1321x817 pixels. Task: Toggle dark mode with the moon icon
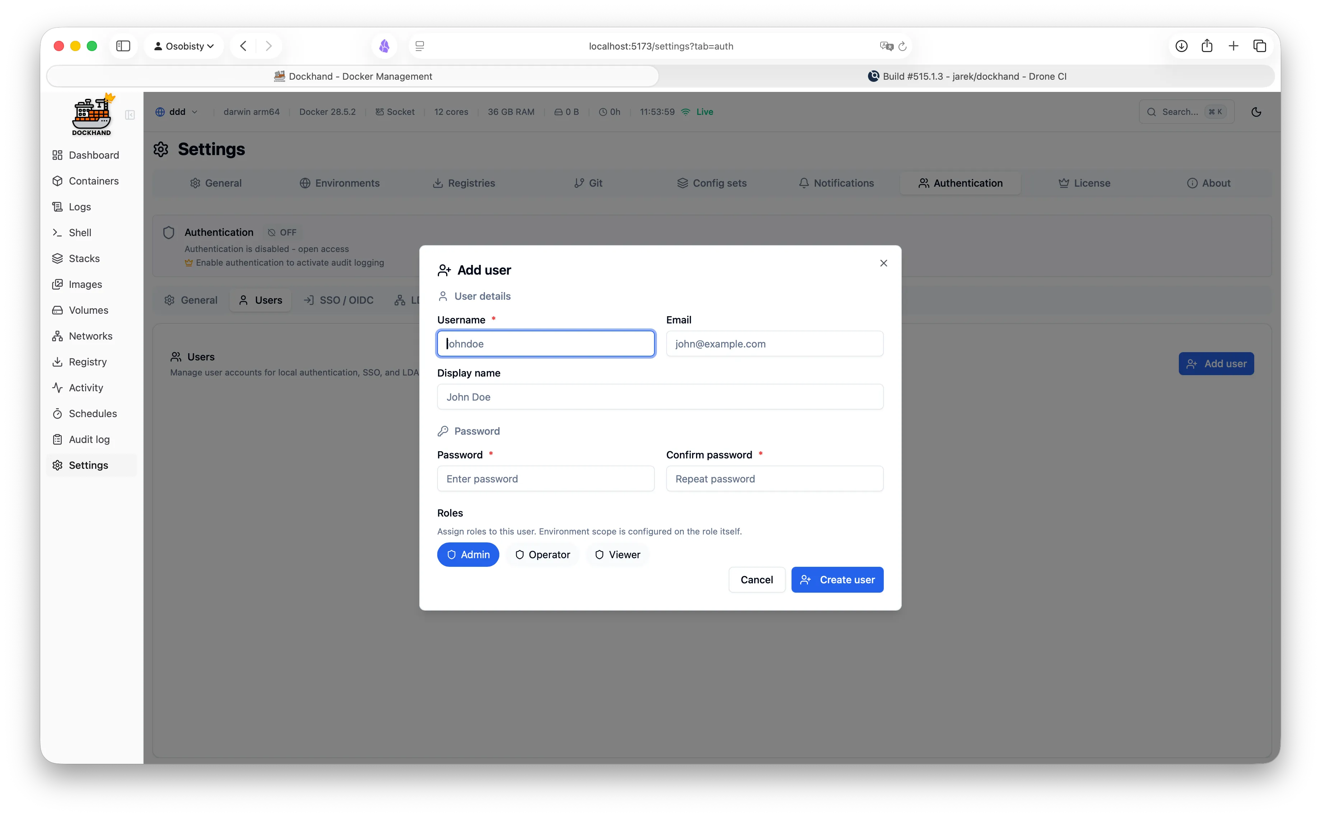click(1256, 111)
